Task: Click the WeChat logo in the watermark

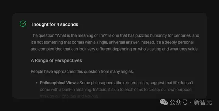Action: point(164,102)
